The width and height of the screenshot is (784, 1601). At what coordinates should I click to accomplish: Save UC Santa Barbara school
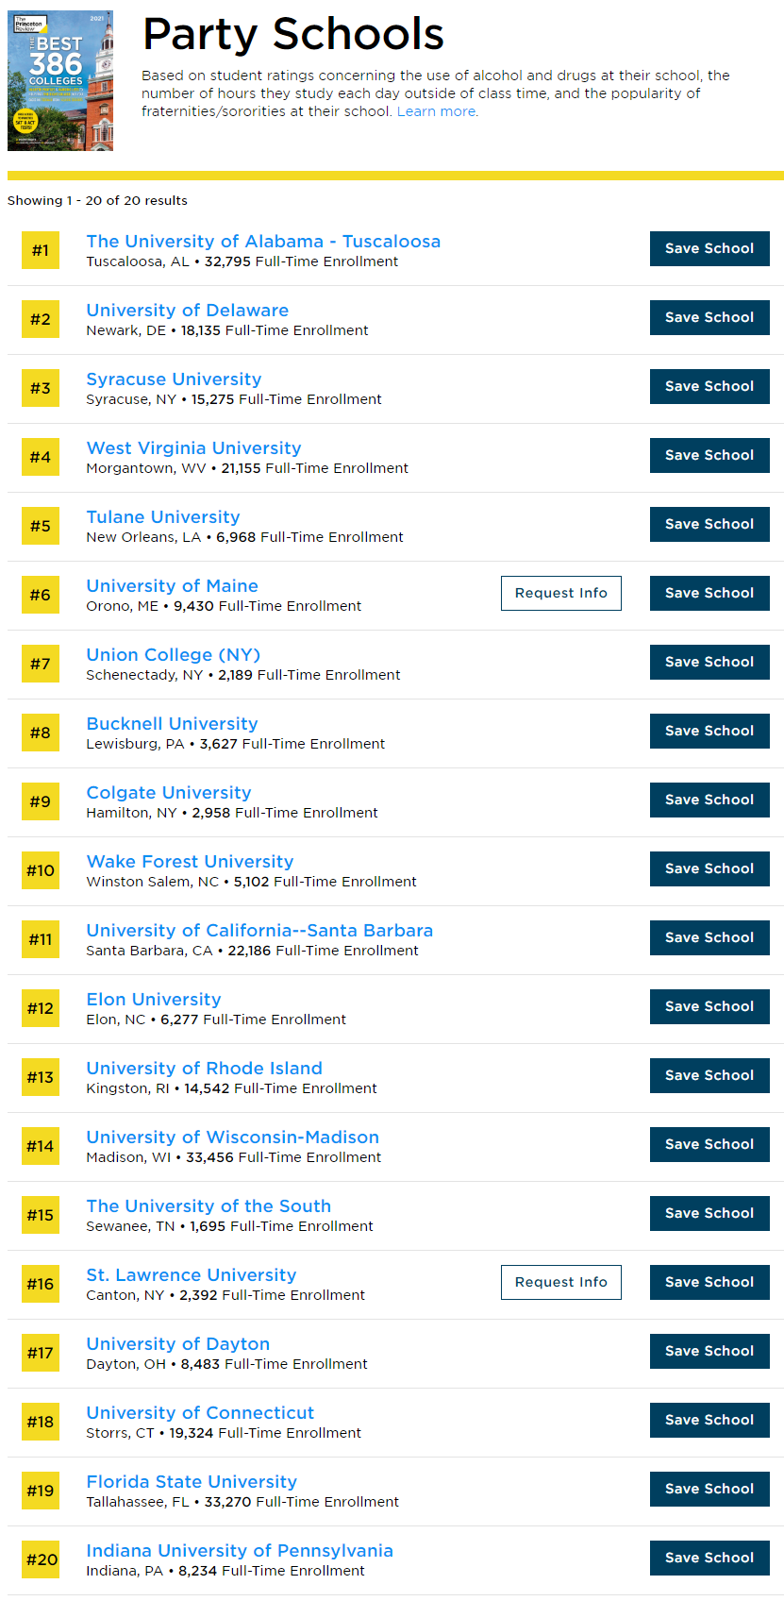[709, 937]
